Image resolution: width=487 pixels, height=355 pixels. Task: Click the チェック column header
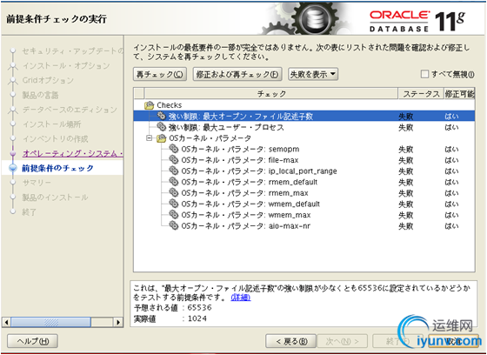(271, 94)
